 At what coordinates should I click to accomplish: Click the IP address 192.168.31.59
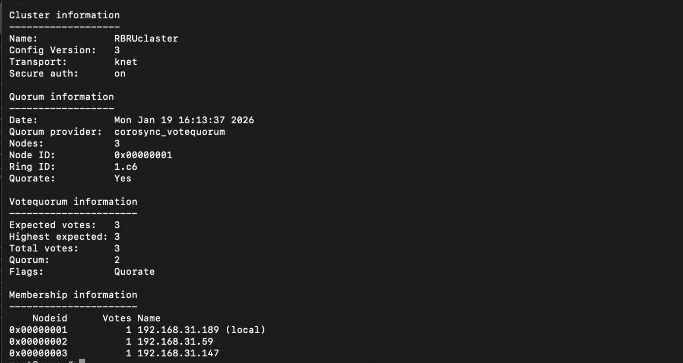(x=175, y=342)
